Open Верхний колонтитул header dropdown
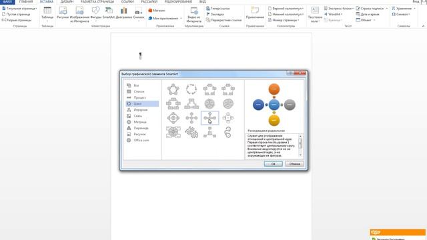The image size is (427, 240). coord(286,9)
